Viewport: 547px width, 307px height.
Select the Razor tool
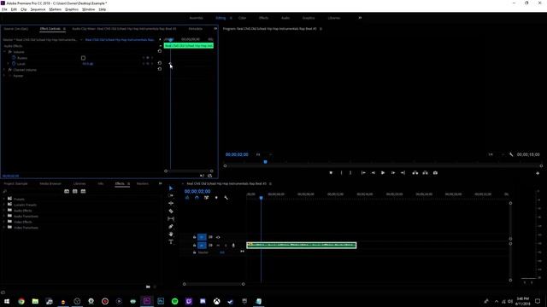171,211
